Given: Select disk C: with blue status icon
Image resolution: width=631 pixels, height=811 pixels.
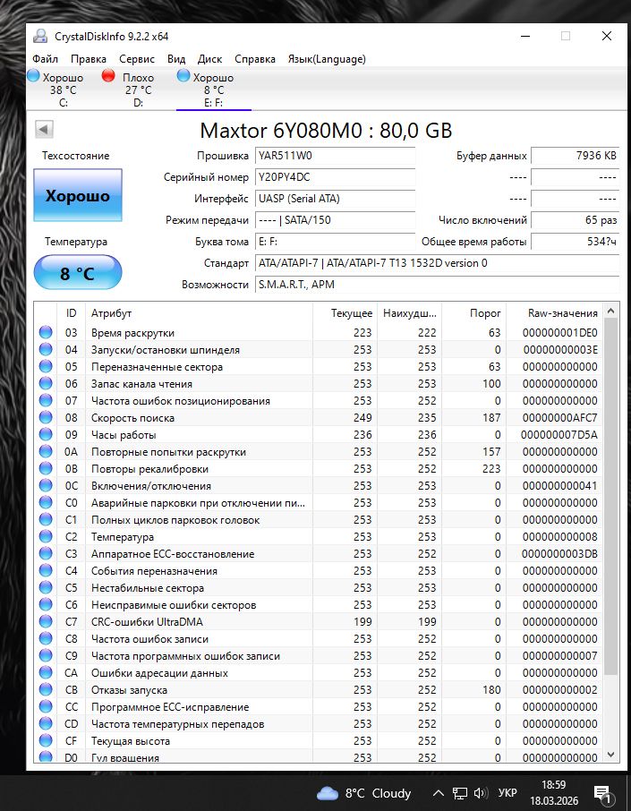Looking at the screenshot, I should 33,75.
